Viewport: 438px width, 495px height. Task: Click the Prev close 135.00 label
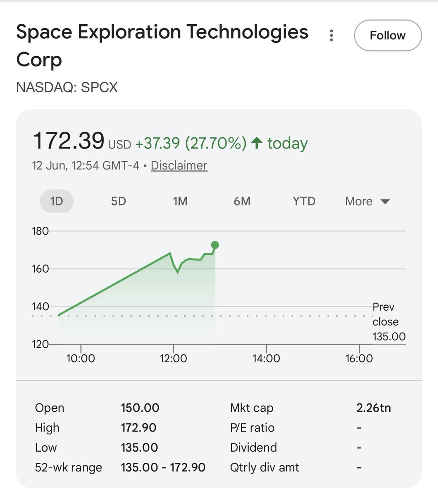[x=389, y=322]
